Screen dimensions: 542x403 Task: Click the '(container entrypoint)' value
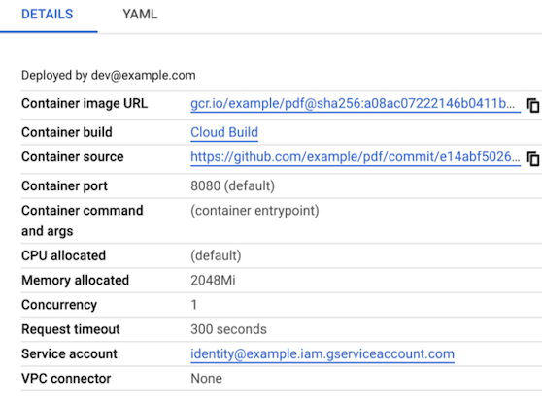tap(254, 211)
